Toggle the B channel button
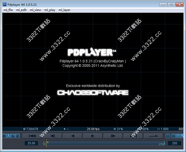186x152 pixels. tap(4, 136)
